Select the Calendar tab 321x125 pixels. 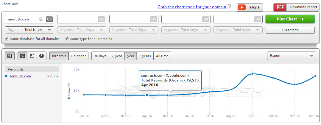78,56
